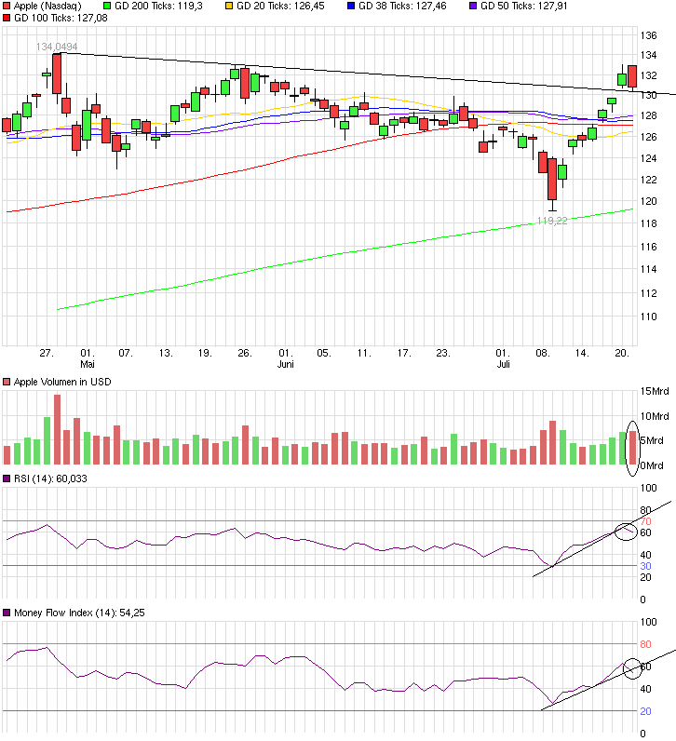Click the last red candlestick near 132
Screen dimensions: 676x741
coord(632,76)
